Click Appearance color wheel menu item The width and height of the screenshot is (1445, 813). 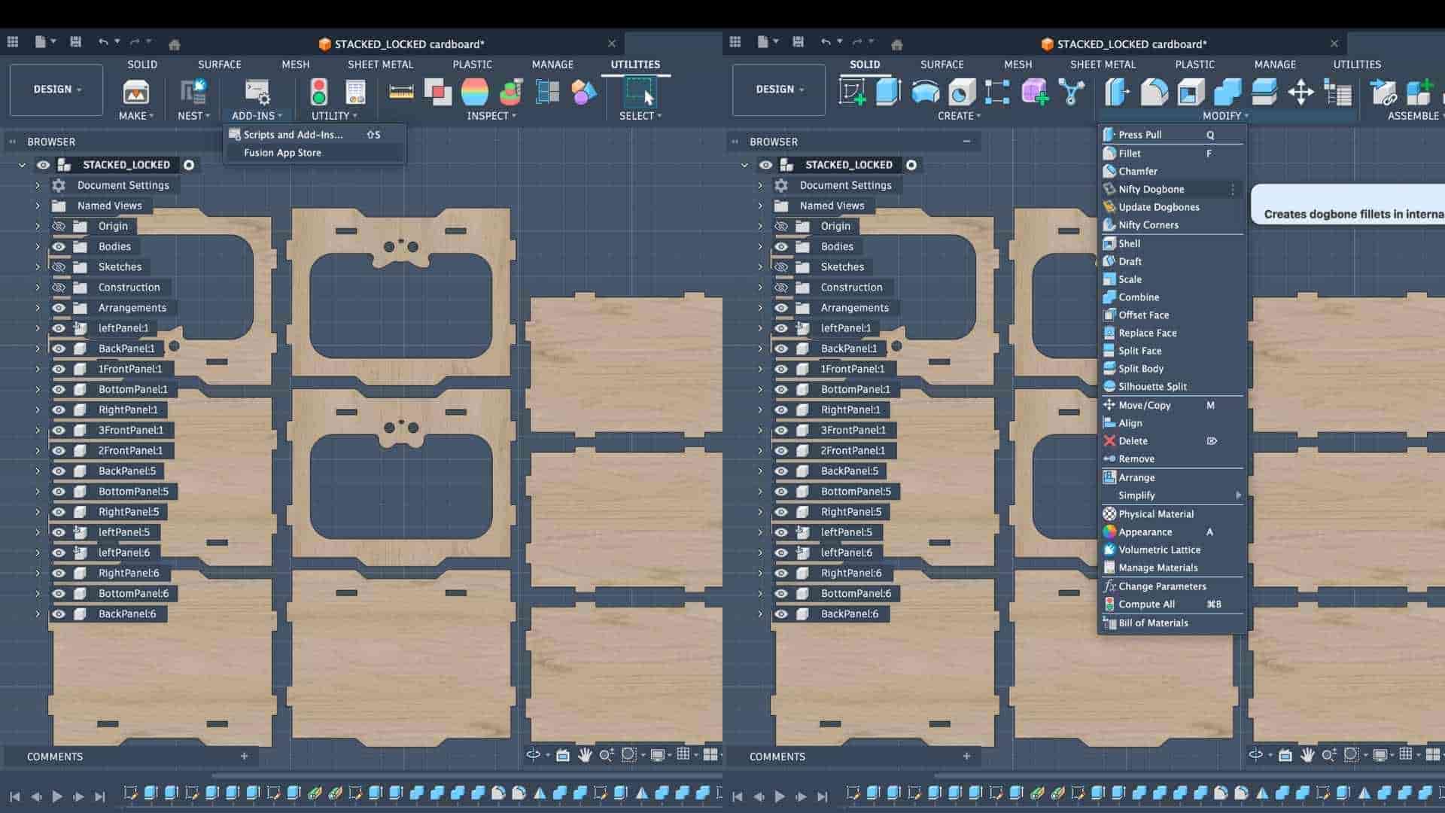point(1145,532)
